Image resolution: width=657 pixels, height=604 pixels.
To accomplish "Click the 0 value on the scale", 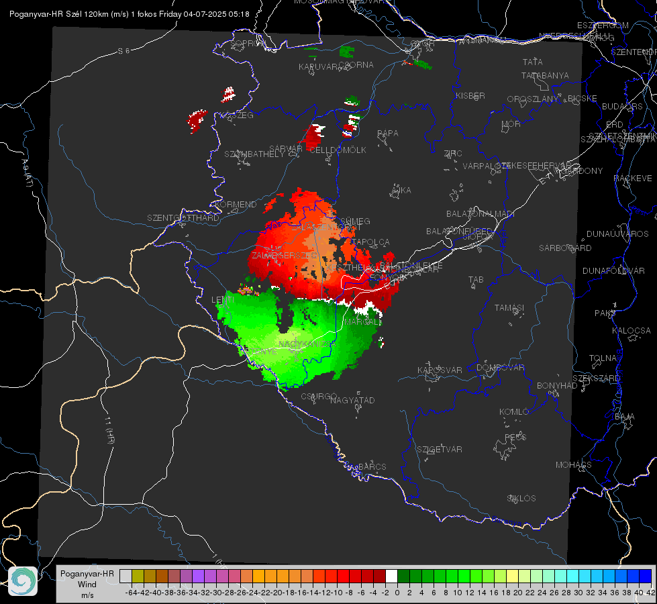I will pyautogui.click(x=397, y=593).
